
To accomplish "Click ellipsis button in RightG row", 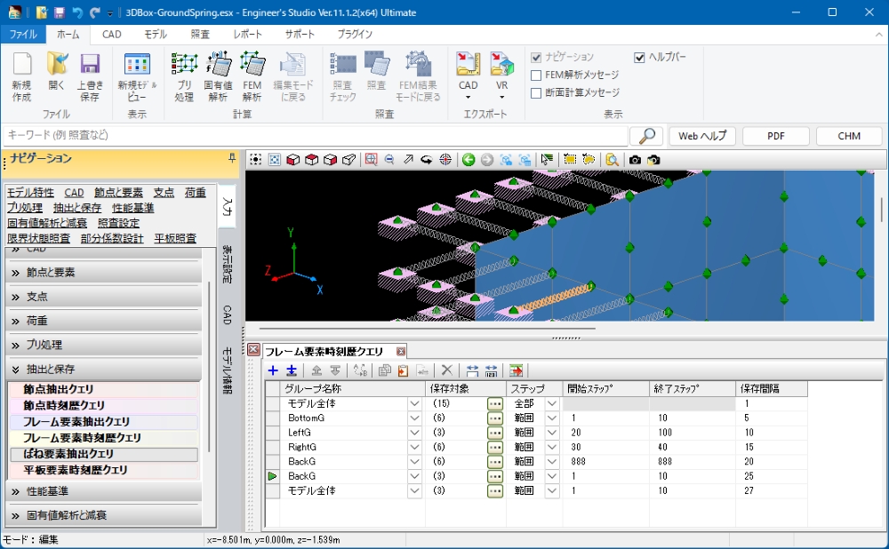I will pos(495,447).
